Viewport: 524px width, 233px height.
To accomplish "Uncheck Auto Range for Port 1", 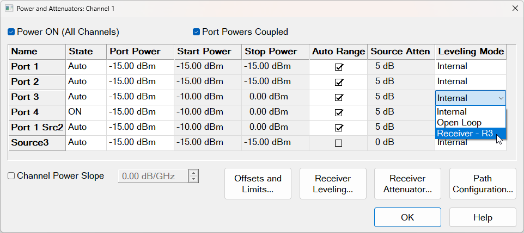I will tap(338, 67).
